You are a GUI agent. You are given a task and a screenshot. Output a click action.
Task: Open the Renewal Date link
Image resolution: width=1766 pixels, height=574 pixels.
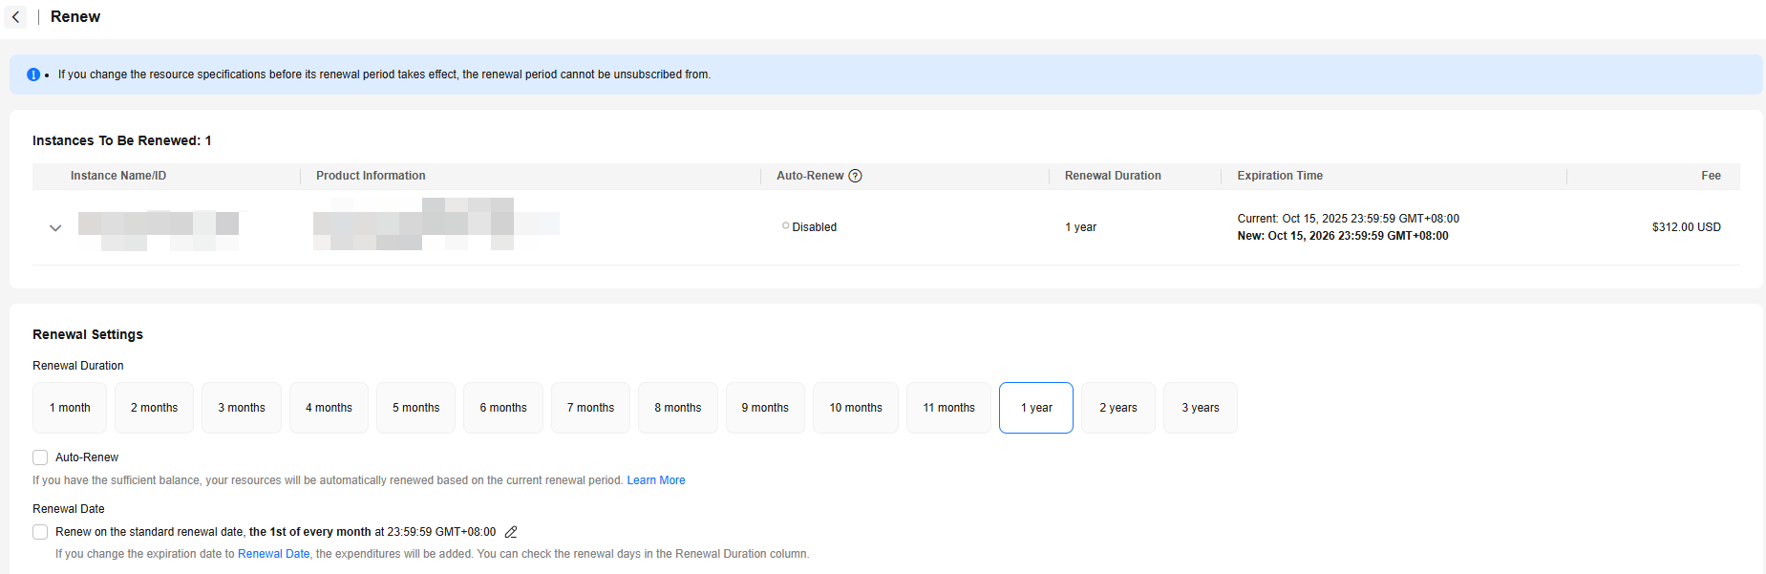[x=273, y=554]
